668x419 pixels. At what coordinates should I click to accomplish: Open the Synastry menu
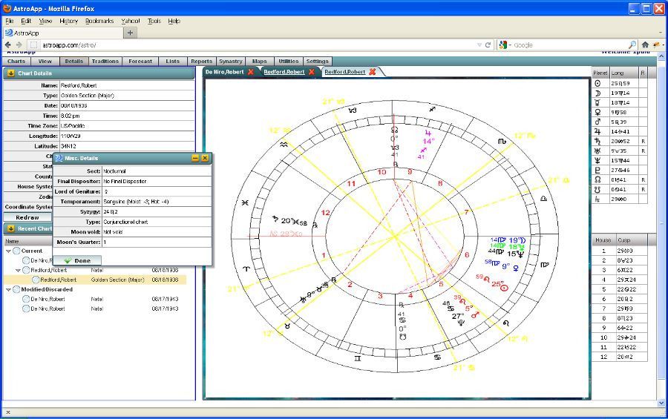click(x=230, y=62)
